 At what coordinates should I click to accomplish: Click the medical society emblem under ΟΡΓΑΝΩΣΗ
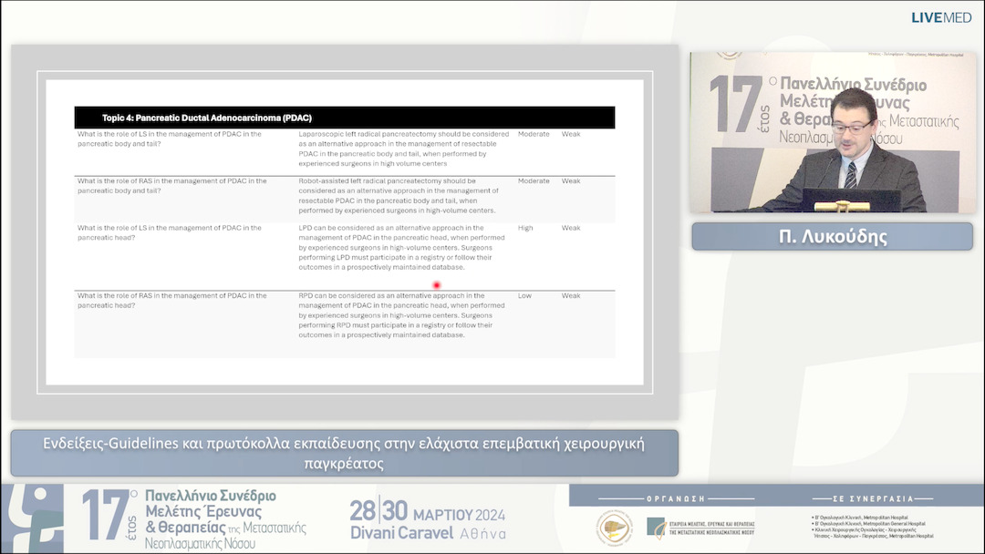[616, 528]
